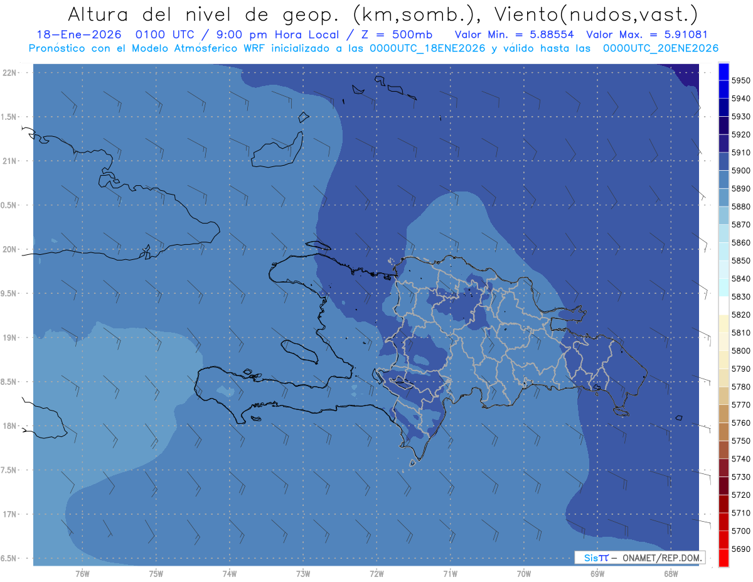Click the 19N latitude label
Image resolution: width=753 pixels, height=582 pixels.
[11, 338]
